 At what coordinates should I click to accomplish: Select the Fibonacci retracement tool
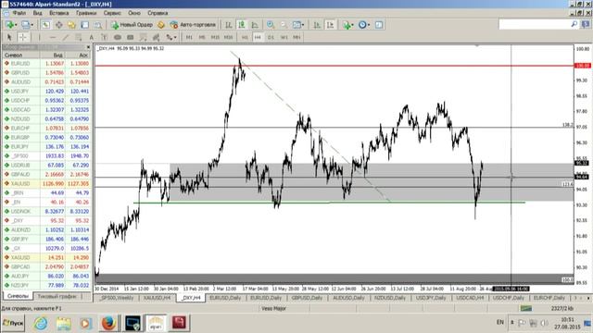tap(78, 37)
